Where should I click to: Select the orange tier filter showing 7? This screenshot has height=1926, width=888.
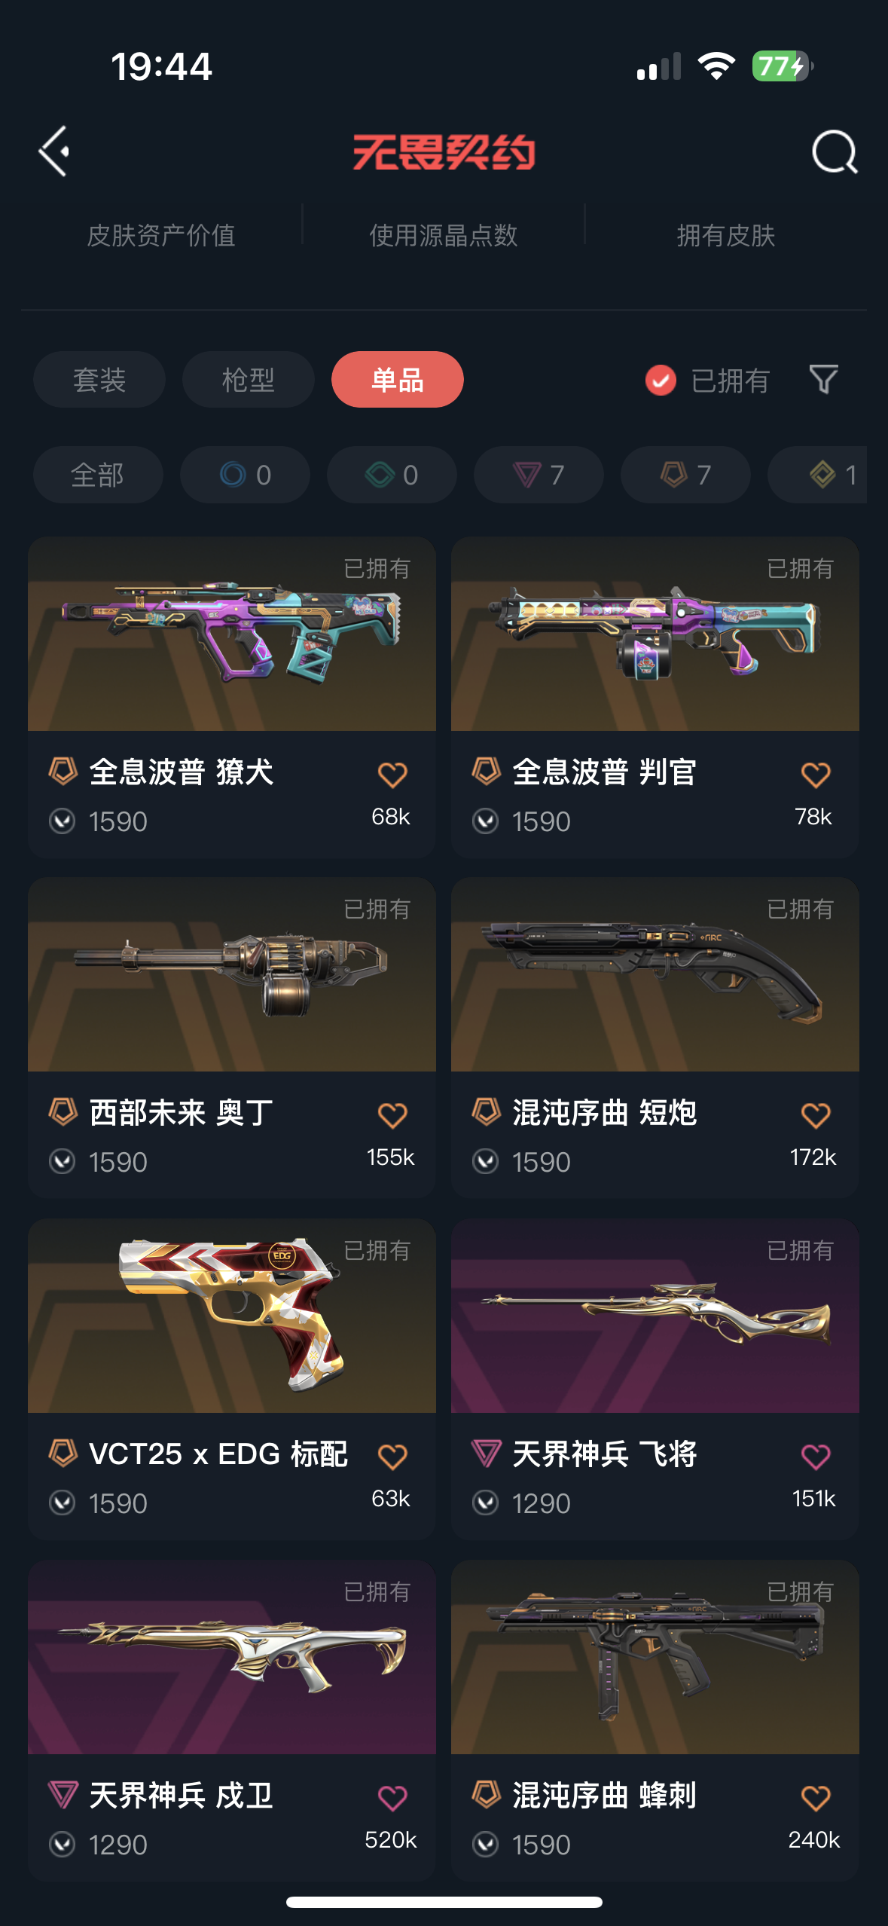pyautogui.click(x=685, y=475)
